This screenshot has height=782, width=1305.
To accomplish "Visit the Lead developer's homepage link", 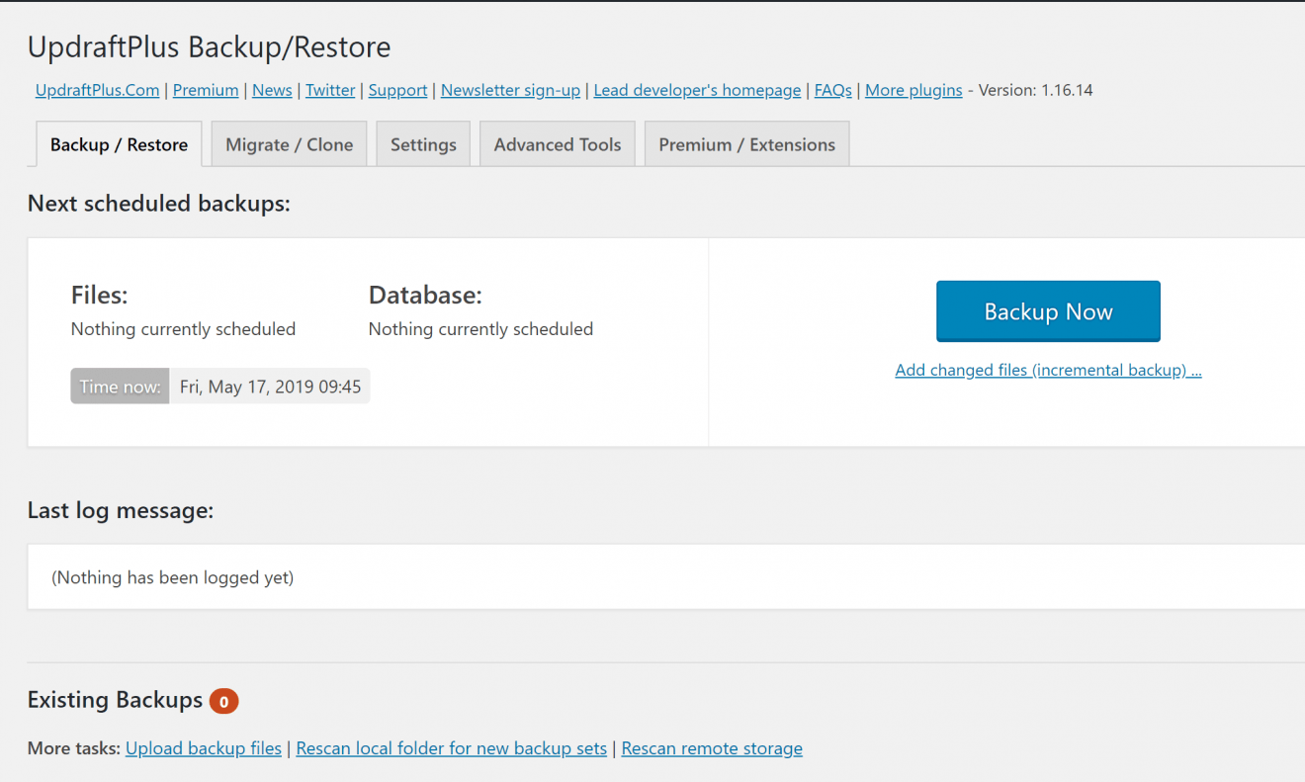I will point(697,90).
